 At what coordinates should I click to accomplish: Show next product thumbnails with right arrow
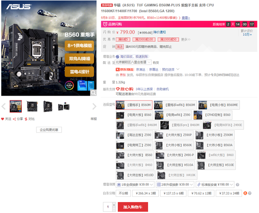click(x=94, y=106)
